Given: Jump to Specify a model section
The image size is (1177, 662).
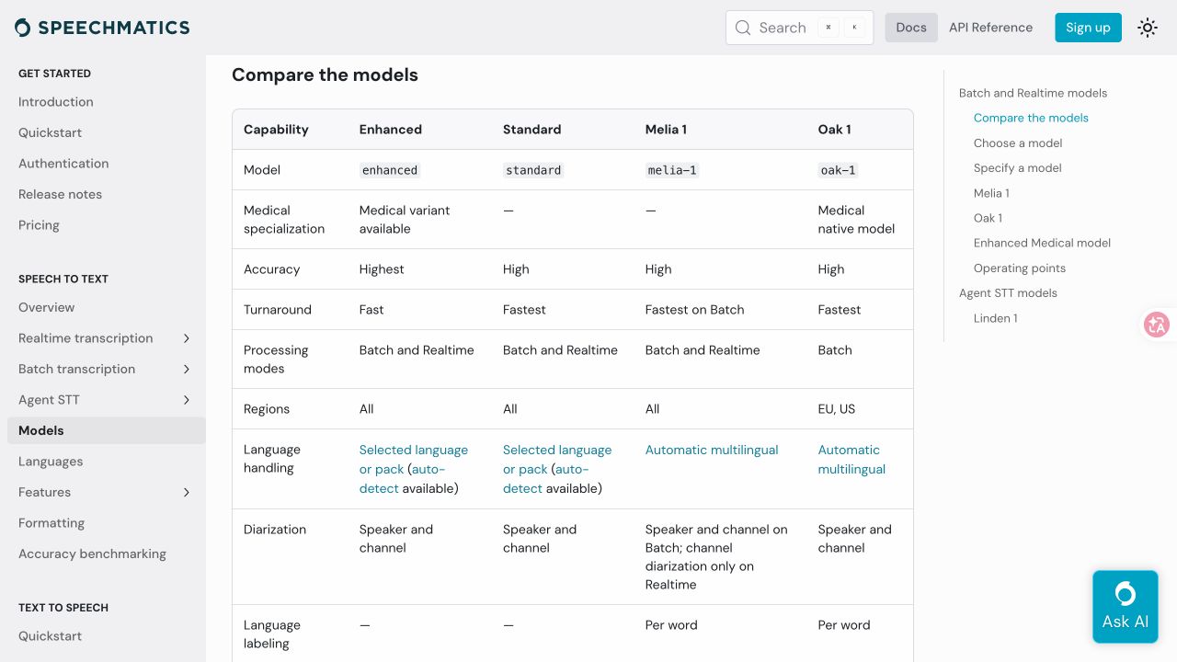Looking at the screenshot, I should (x=1017, y=168).
